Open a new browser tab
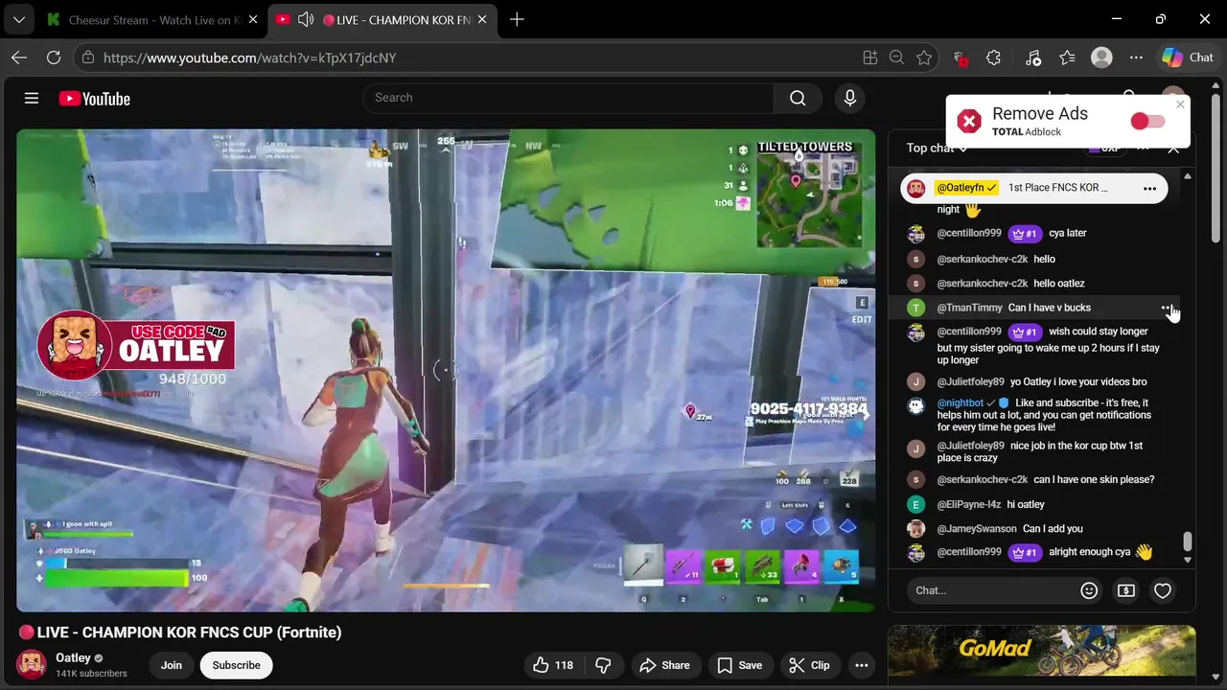 517,19
